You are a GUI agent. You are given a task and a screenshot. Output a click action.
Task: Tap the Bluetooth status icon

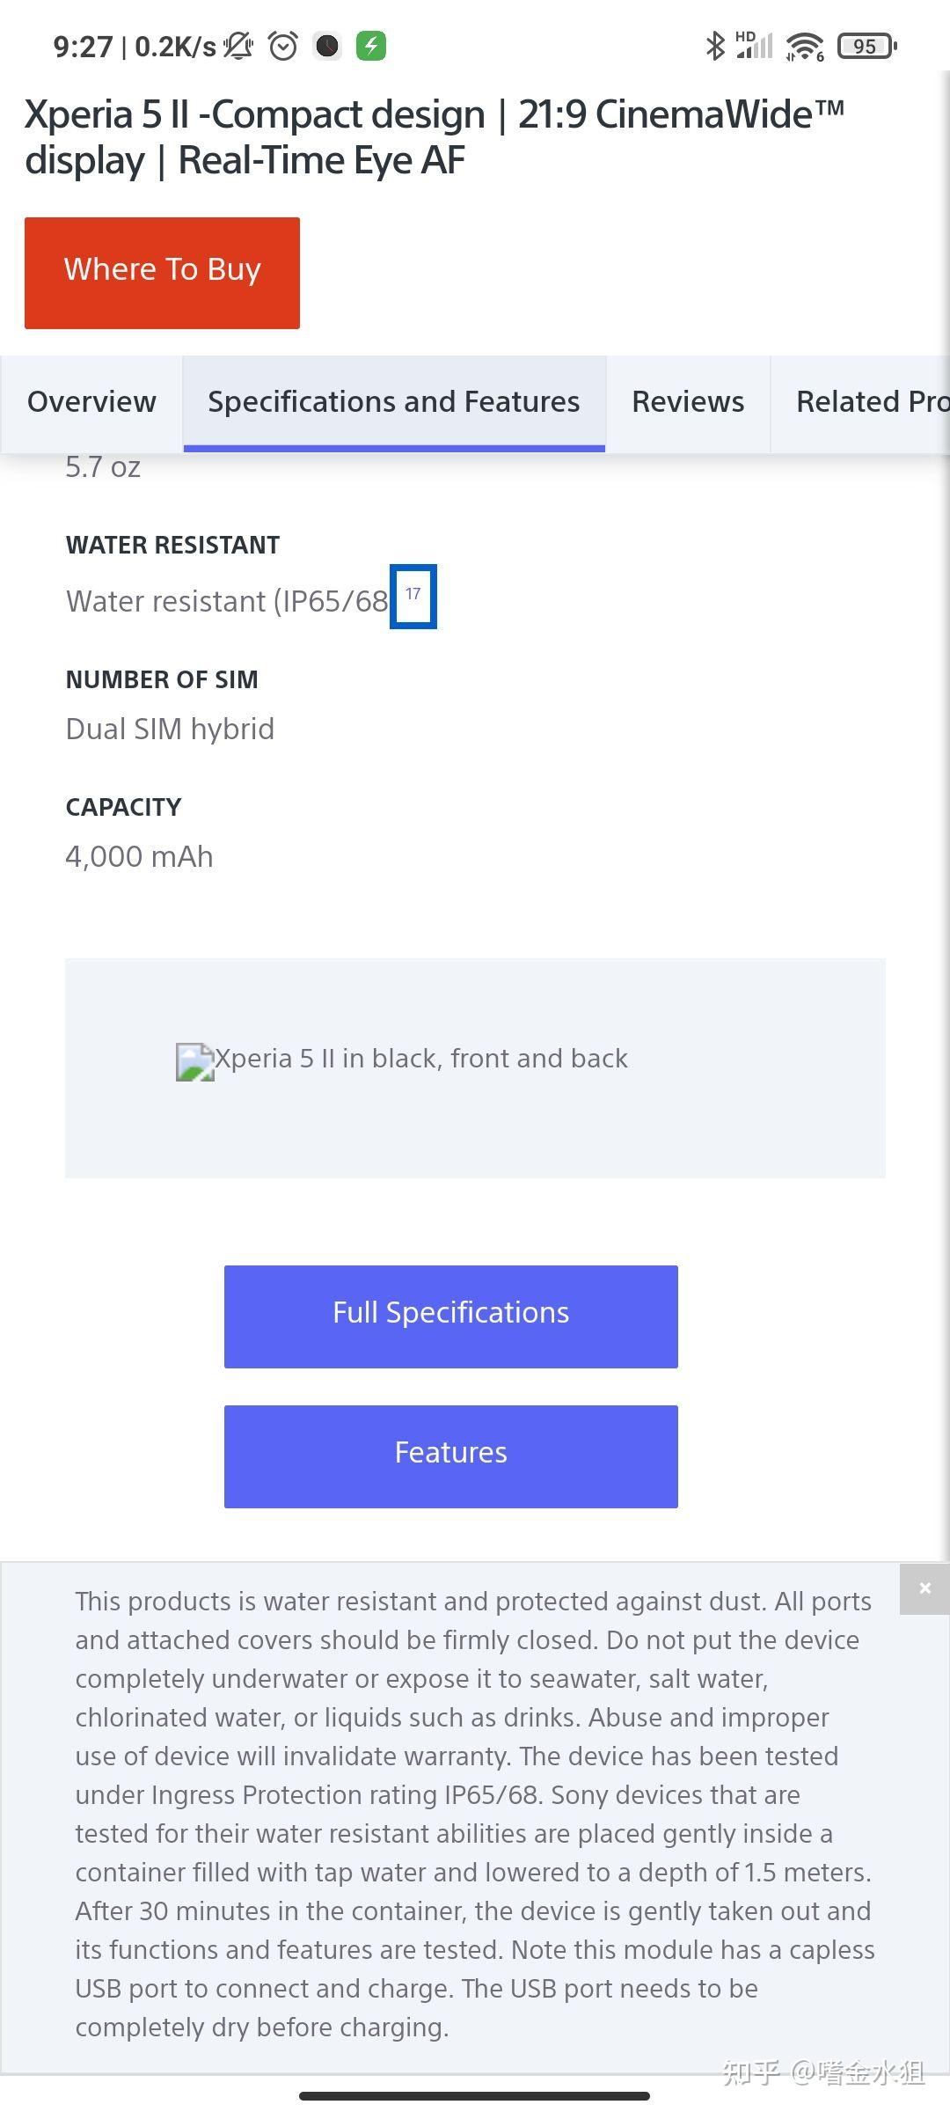pos(714,46)
